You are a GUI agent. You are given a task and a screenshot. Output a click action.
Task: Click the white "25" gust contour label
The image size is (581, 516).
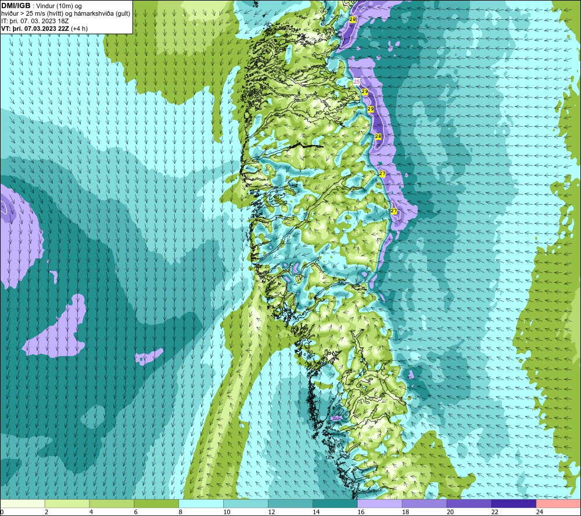tap(357, 82)
